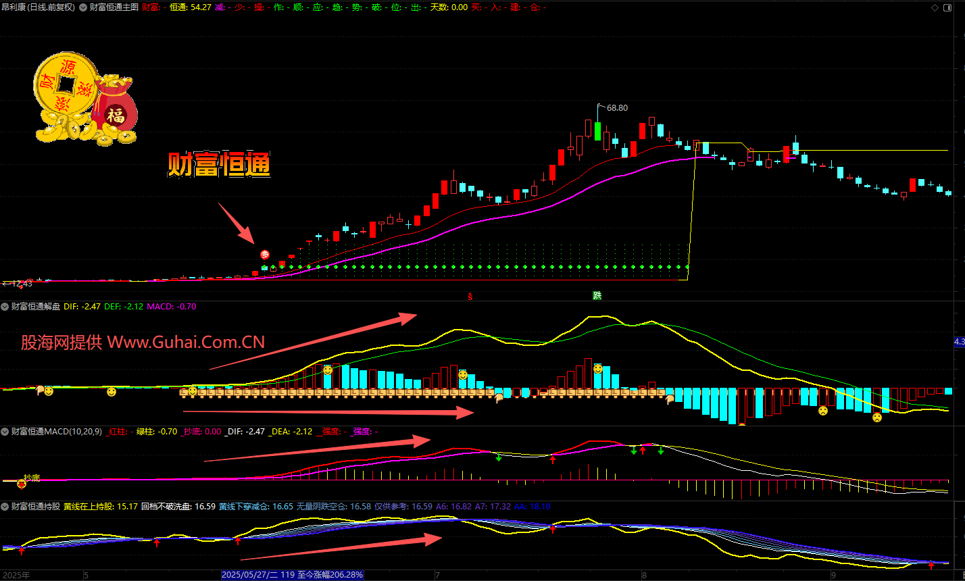Select month 8 on the time axis
The width and height of the screenshot is (965, 581).
click(644, 575)
